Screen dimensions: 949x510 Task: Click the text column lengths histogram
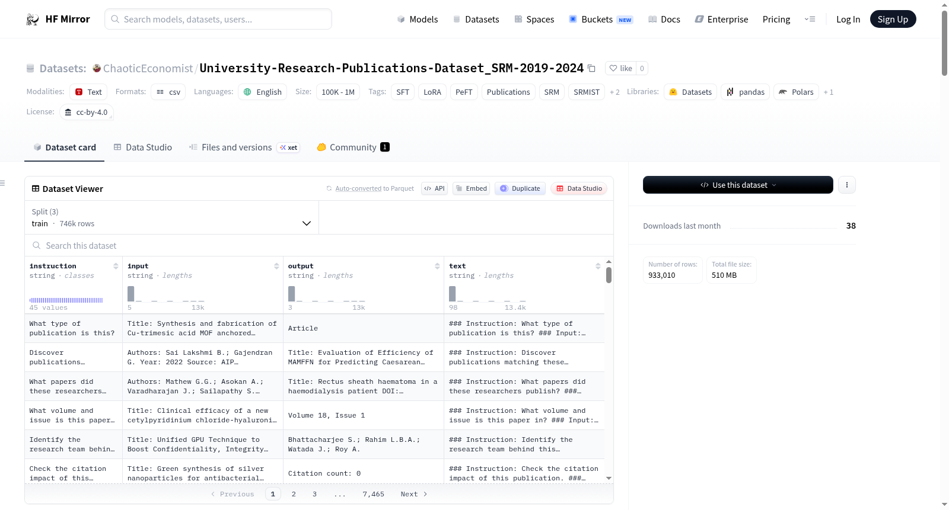[488, 294]
